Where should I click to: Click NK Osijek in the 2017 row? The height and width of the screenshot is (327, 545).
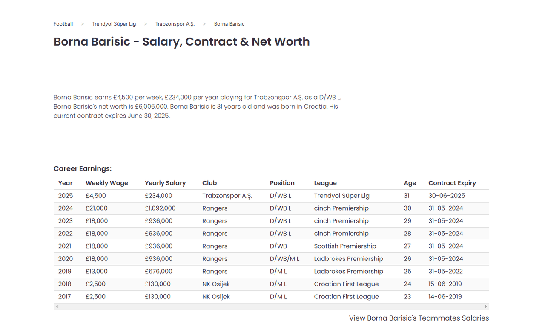point(216,297)
